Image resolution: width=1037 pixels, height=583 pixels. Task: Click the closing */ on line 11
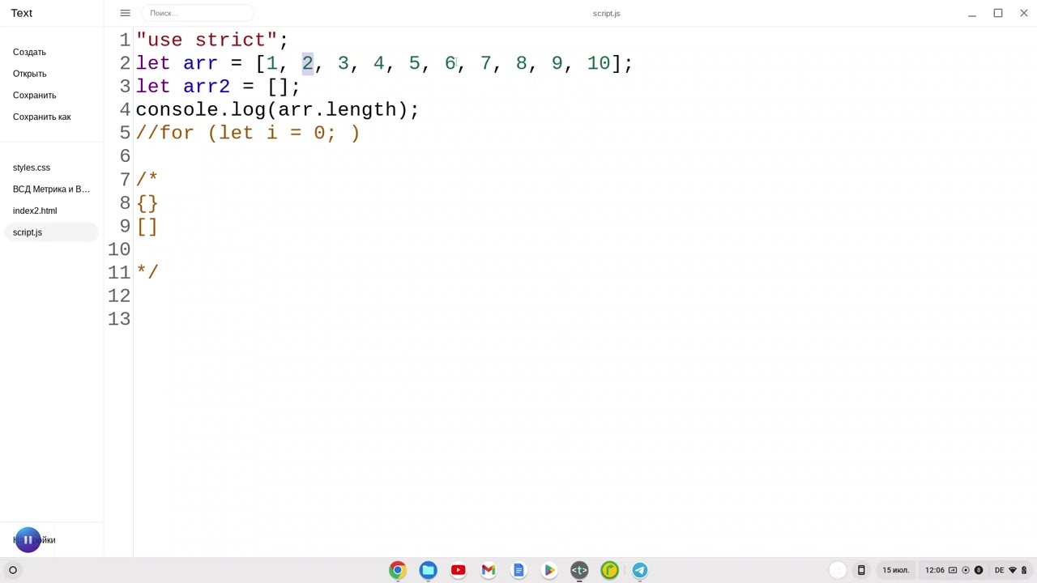tap(147, 272)
